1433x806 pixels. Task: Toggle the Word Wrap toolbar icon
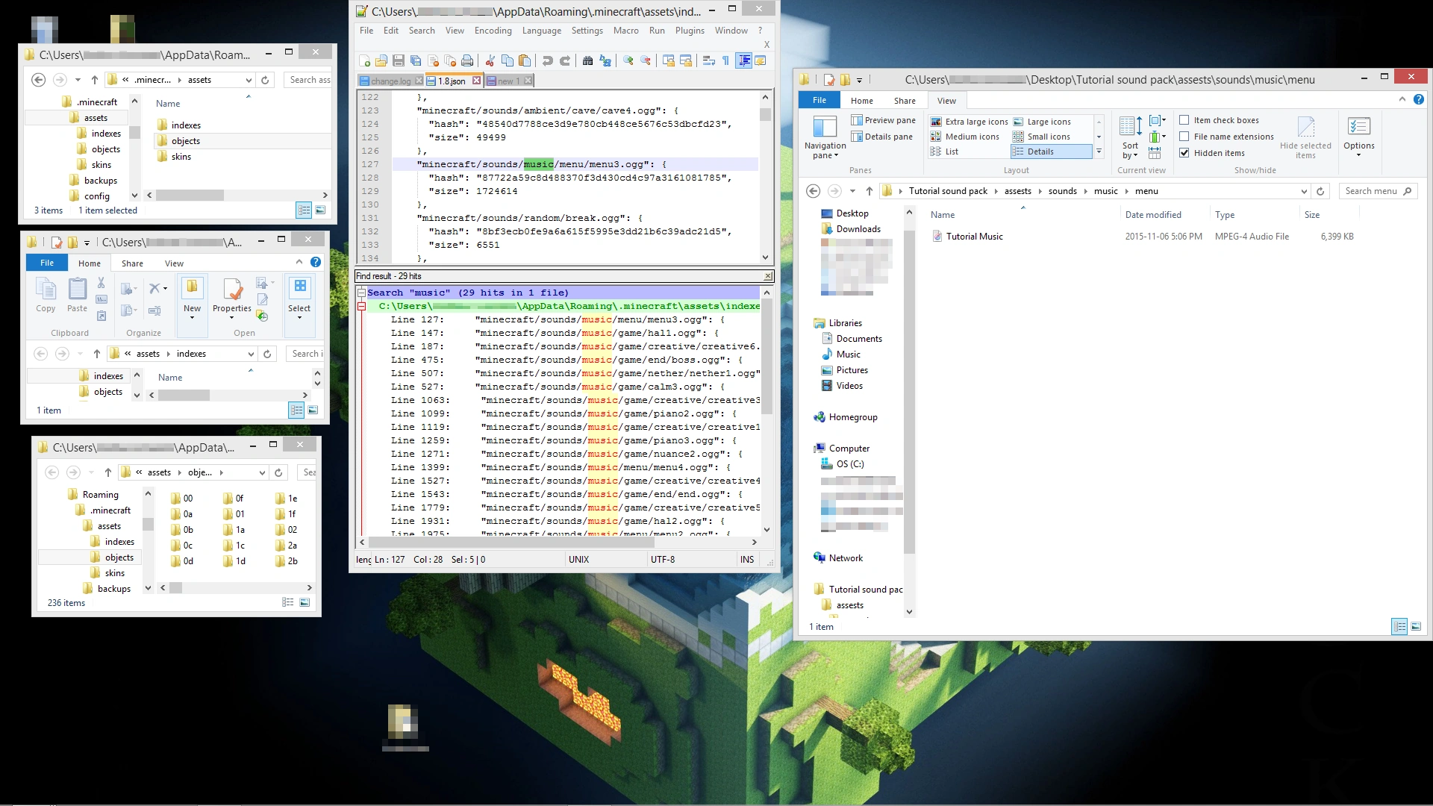pos(708,60)
